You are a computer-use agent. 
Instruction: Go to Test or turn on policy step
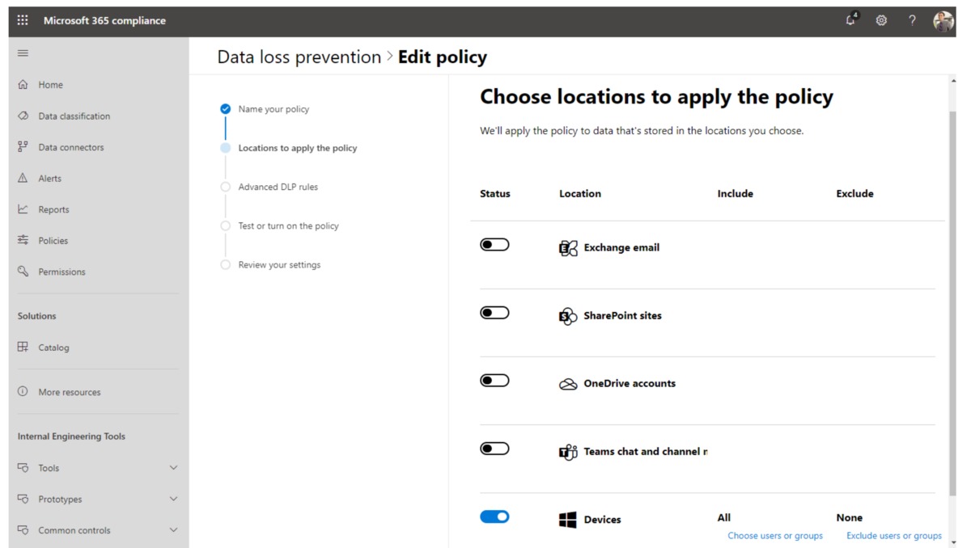(288, 226)
